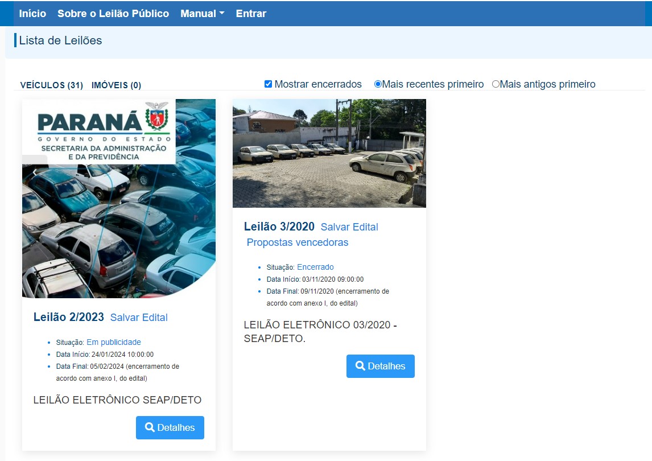Click magnifier icon on Leilão 2/2023 Detalhes
The image size is (652, 461).
[x=150, y=427]
